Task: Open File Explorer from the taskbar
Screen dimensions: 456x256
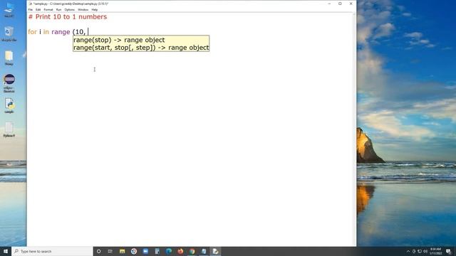Action: pos(122,251)
